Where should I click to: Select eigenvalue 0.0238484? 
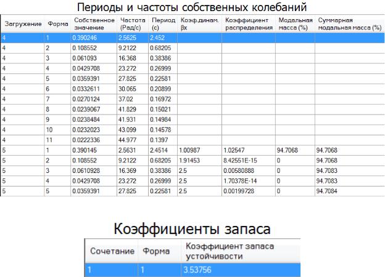[94, 120]
